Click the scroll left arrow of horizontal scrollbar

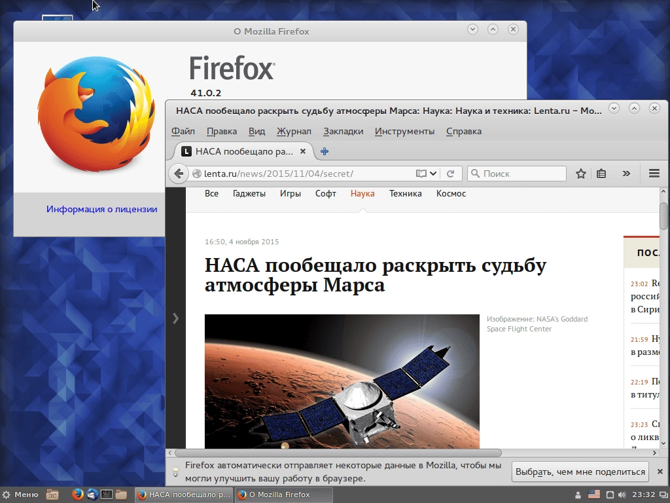point(170,453)
